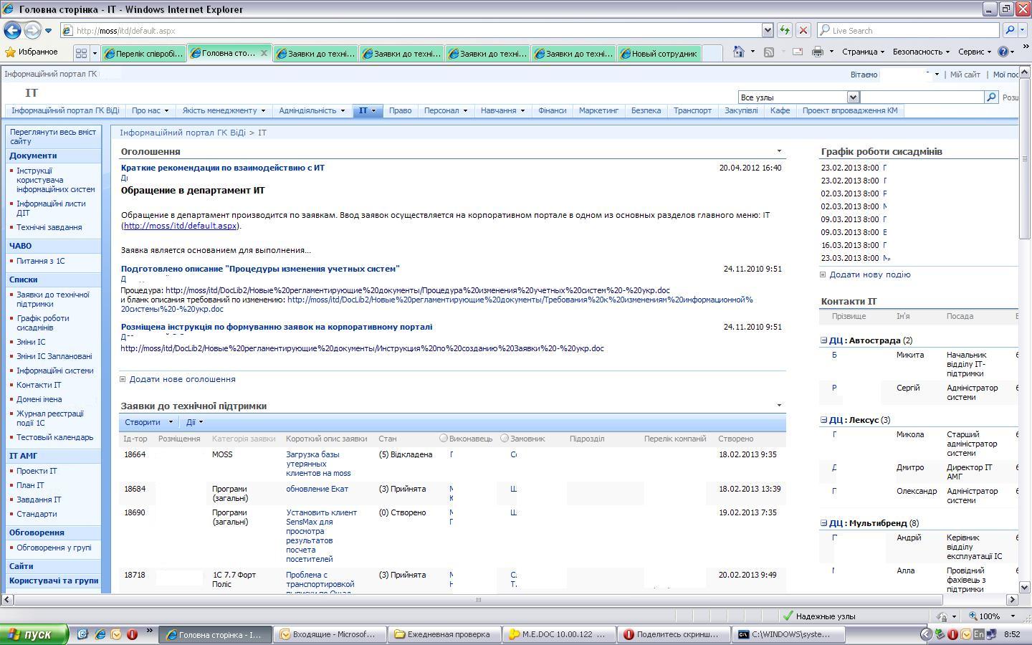Switch to M.E.DOC taskbar window
The height and width of the screenshot is (645, 1032).
559,634
